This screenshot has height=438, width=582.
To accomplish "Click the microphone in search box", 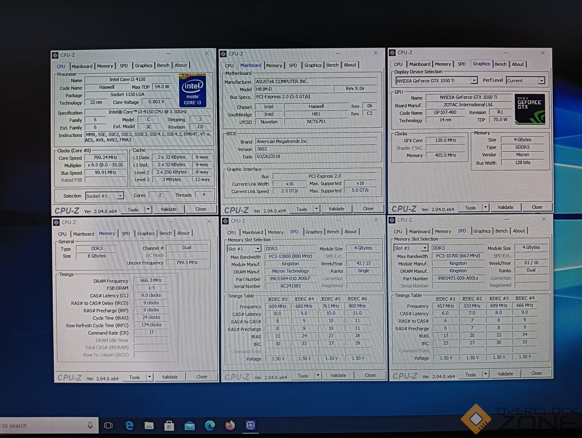I will (x=90, y=425).
